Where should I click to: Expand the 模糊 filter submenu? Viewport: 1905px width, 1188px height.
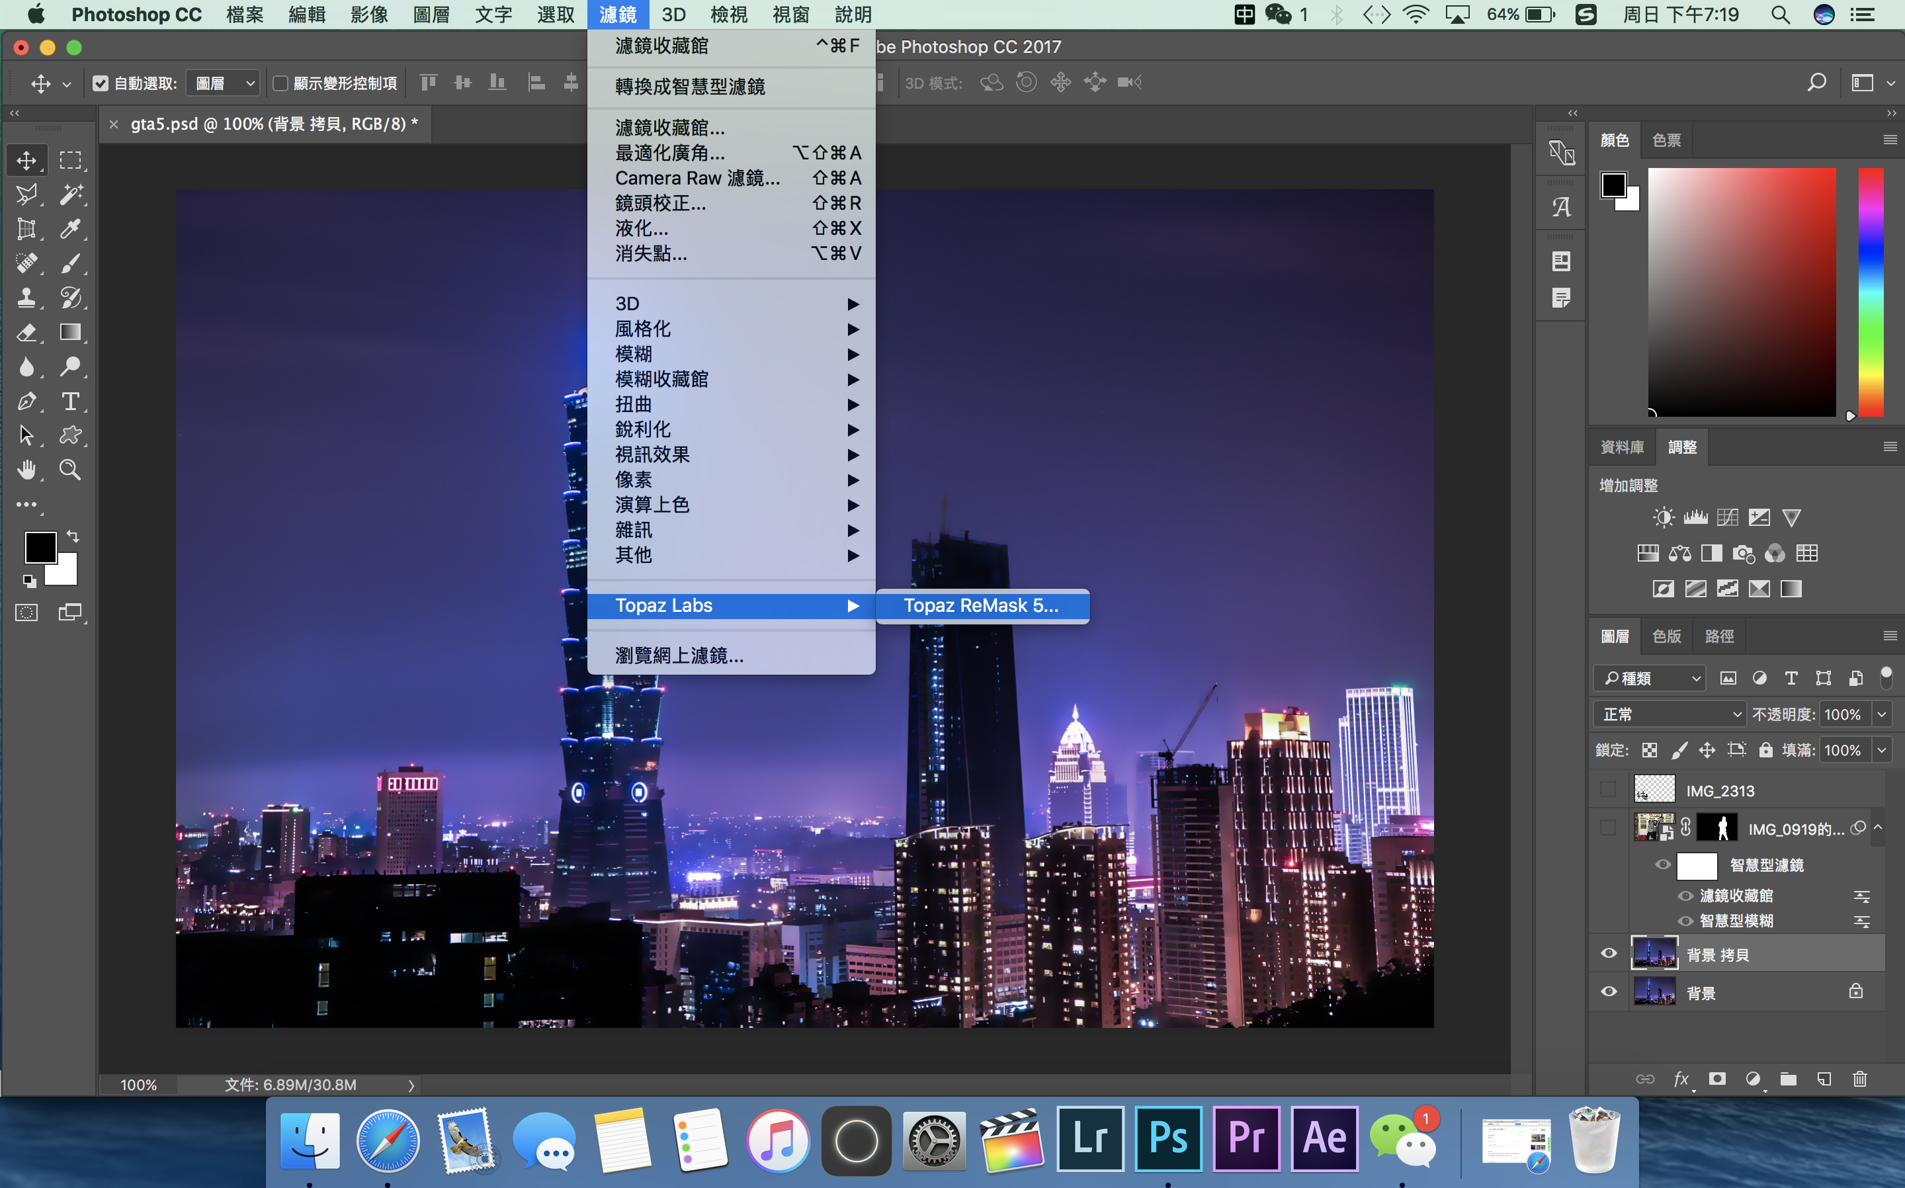point(732,355)
